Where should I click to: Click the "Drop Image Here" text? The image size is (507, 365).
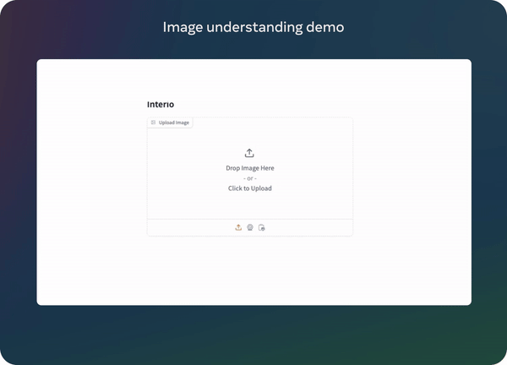tap(249, 168)
